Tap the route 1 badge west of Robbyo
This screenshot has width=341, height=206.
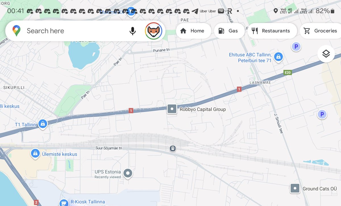click(x=131, y=110)
